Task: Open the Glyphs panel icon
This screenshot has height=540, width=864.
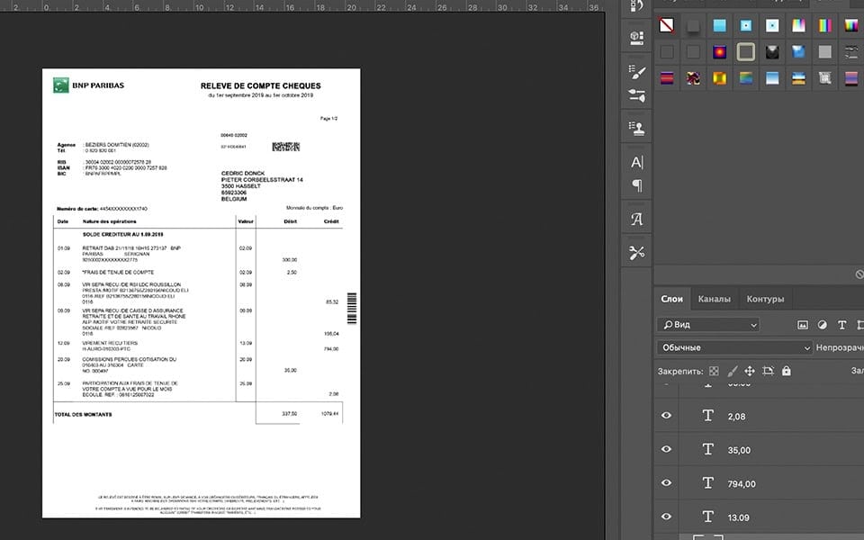Action: pos(636,220)
